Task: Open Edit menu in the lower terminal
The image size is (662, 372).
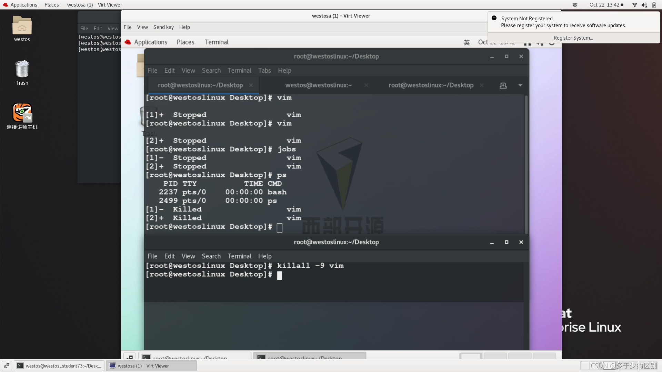Action: point(169,256)
